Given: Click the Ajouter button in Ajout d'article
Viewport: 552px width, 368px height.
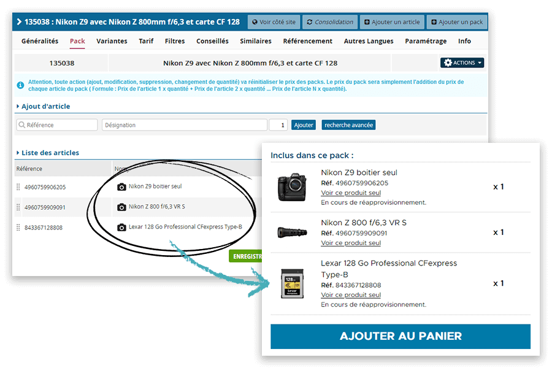Looking at the screenshot, I should tap(304, 125).
